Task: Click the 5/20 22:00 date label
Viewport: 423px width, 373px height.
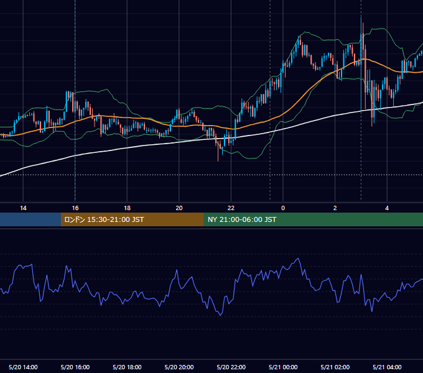Action: (231, 367)
